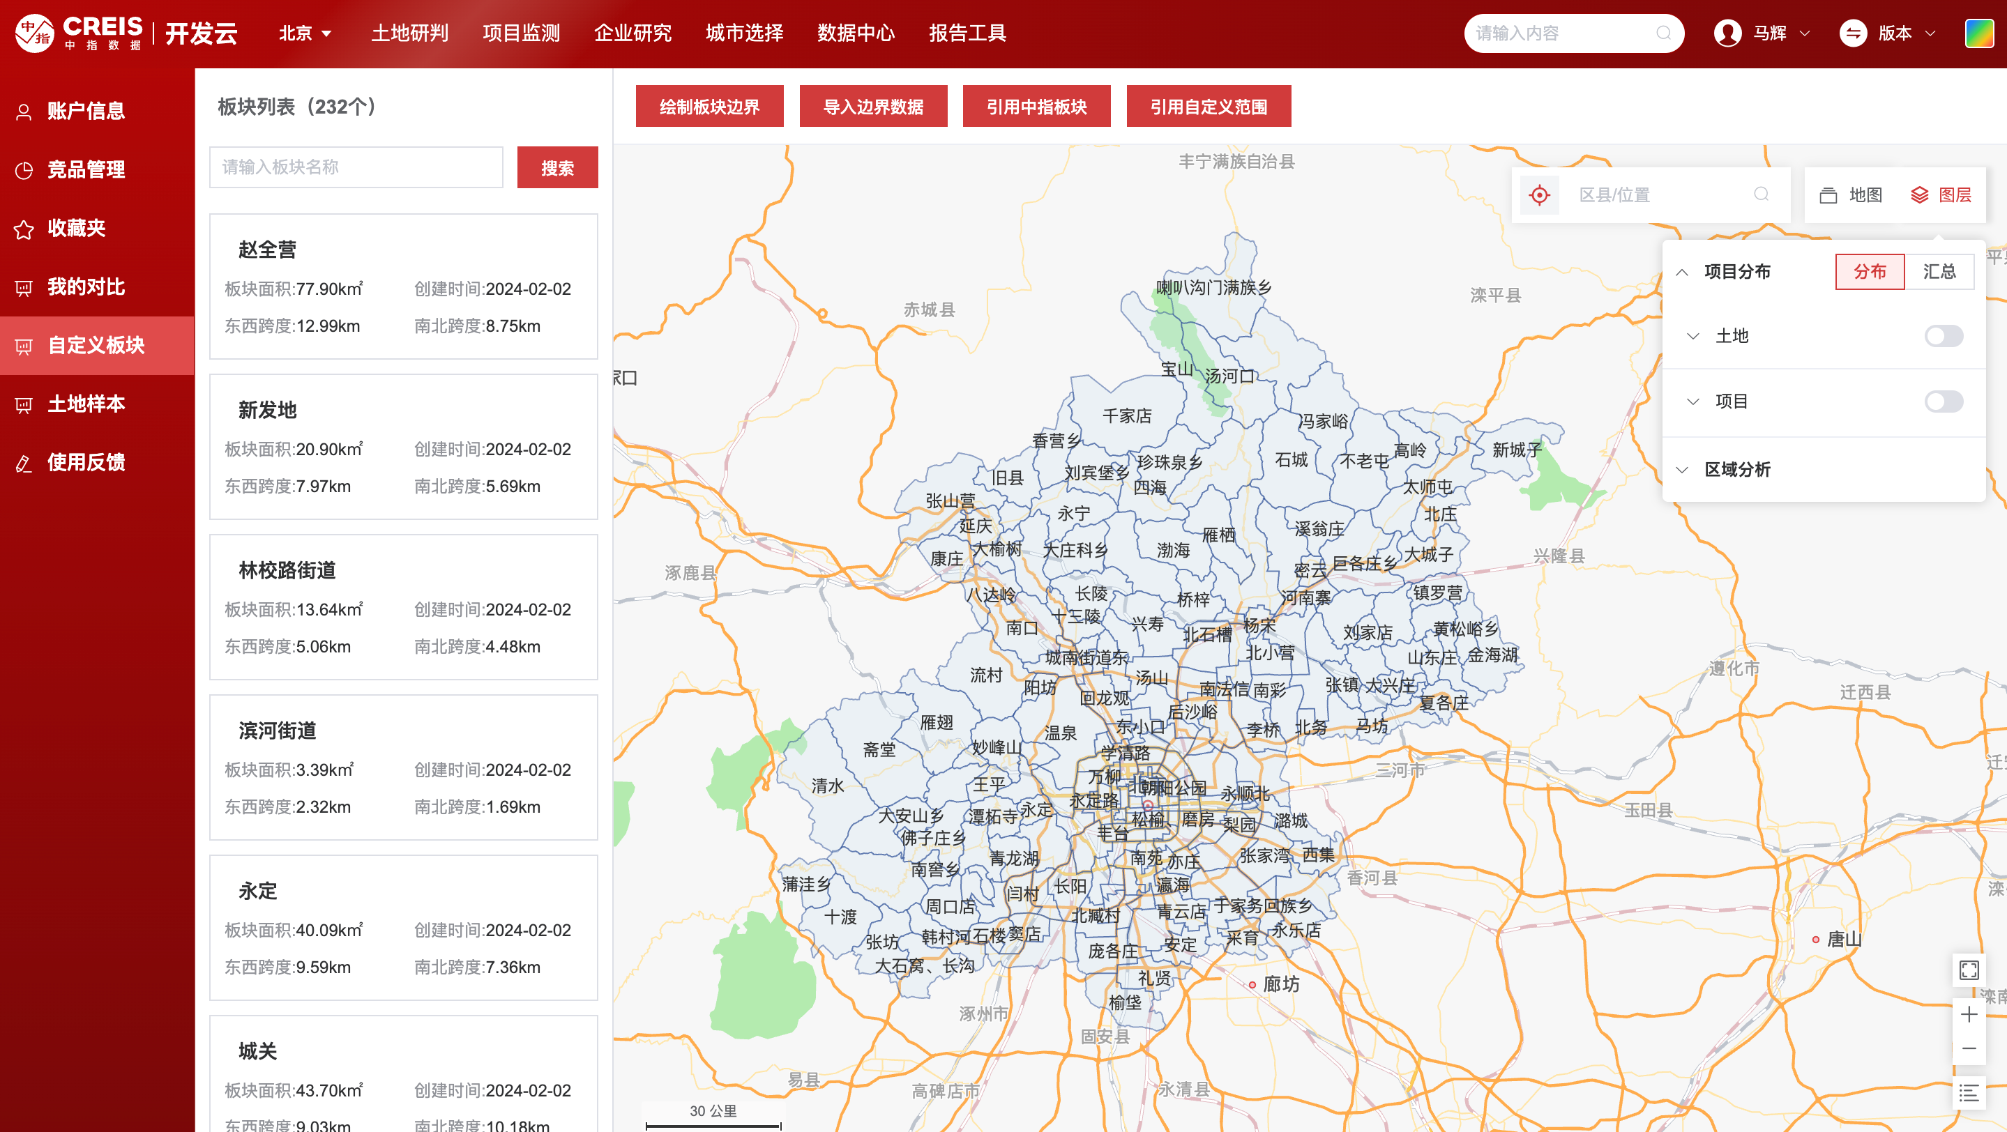Click the red 搜索 button
The height and width of the screenshot is (1132, 2007).
tap(557, 167)
